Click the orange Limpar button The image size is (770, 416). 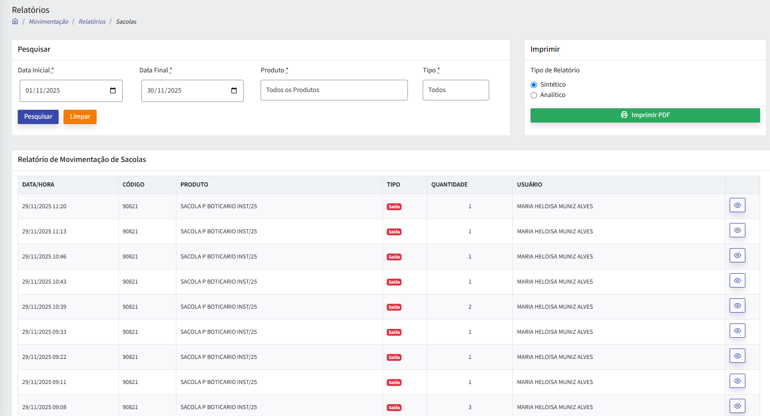pos(80,117)
